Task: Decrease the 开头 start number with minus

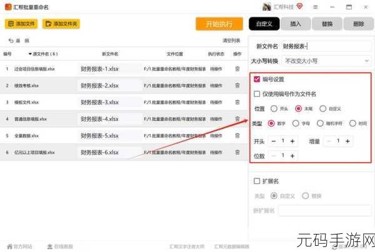Action: (274, 141)
